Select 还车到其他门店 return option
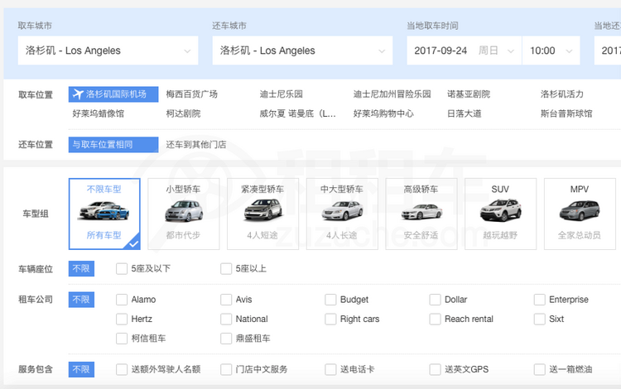This screenshot has height=389, width=621. coord(196,145)
